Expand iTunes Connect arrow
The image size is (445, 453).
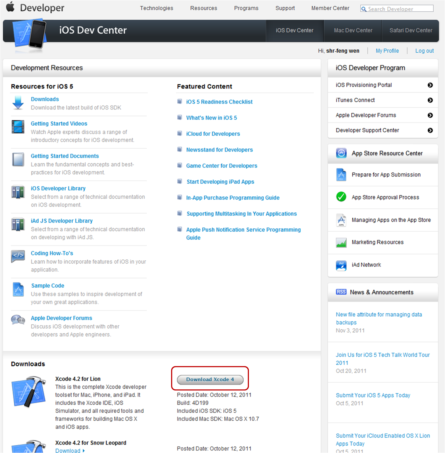[430, 100]
